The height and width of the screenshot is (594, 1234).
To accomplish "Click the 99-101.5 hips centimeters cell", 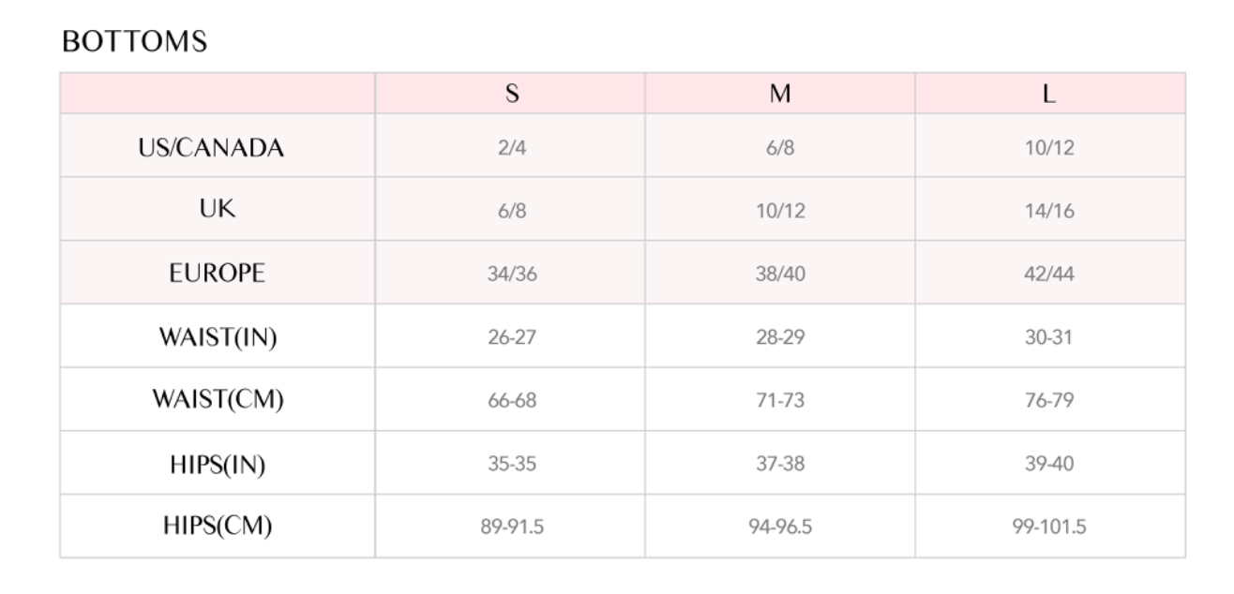I will 1049,527.
